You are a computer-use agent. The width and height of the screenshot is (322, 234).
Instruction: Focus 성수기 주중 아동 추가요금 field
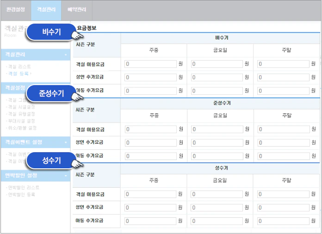(x=150, y=221)
